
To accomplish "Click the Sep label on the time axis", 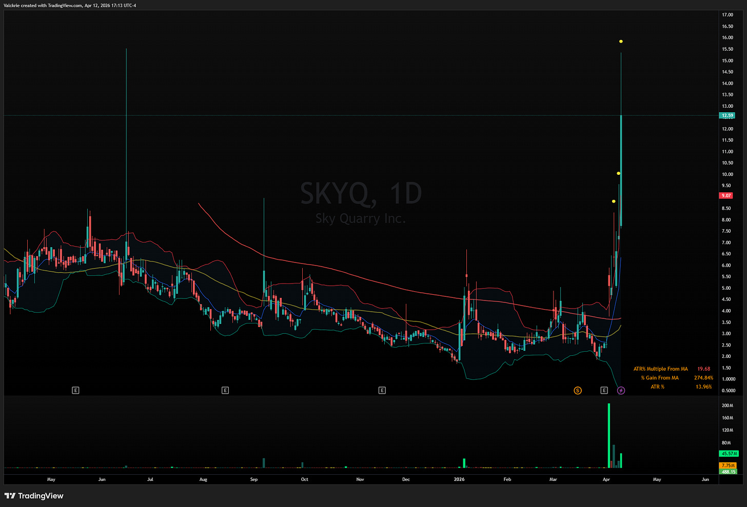I will point(254,479).
